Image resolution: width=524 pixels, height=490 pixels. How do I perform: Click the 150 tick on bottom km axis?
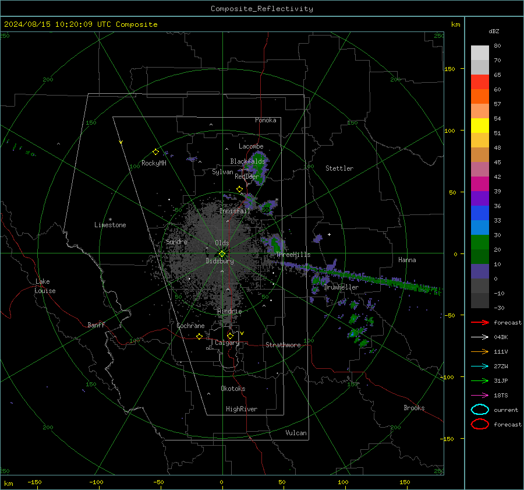(405, 482)
